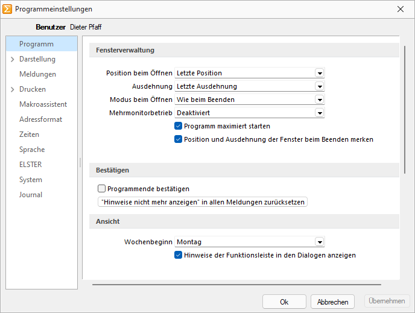Expand the Darstellung tree node

pyautogui.click(x=13, y=59)
